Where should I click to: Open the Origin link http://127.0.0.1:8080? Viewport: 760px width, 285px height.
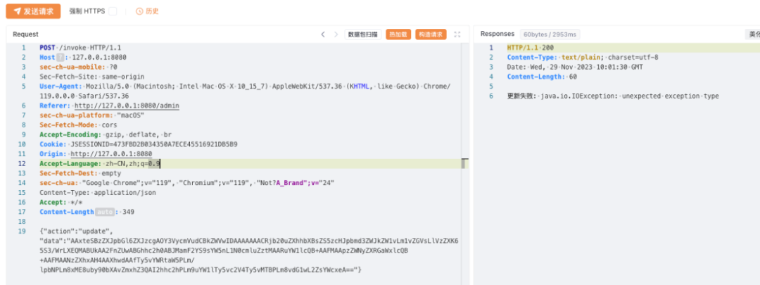tap(111, 154)
